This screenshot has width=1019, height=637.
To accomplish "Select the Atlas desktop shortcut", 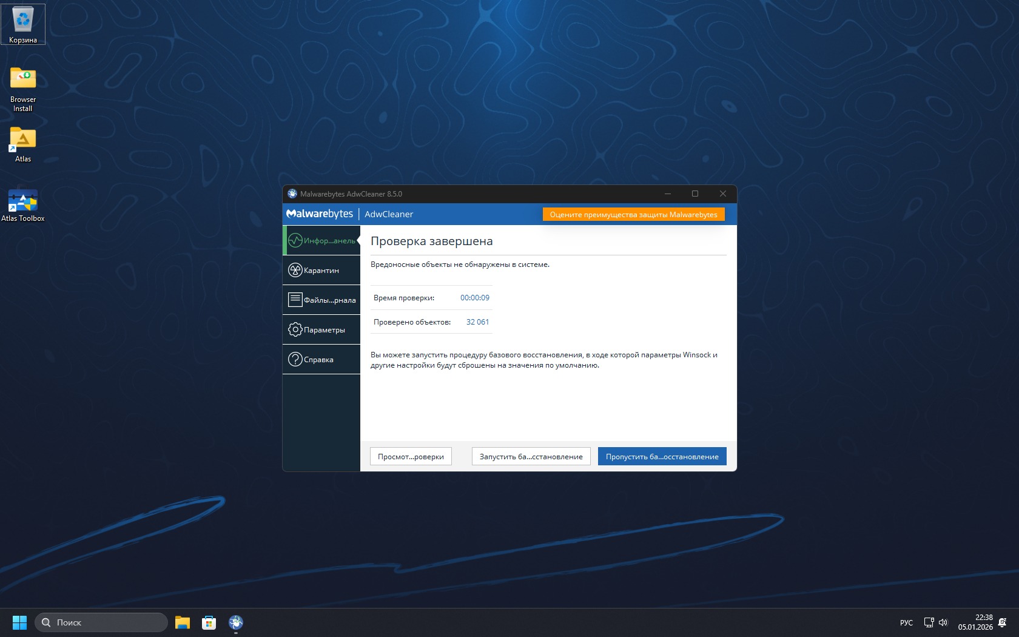I will coord(23,144).
